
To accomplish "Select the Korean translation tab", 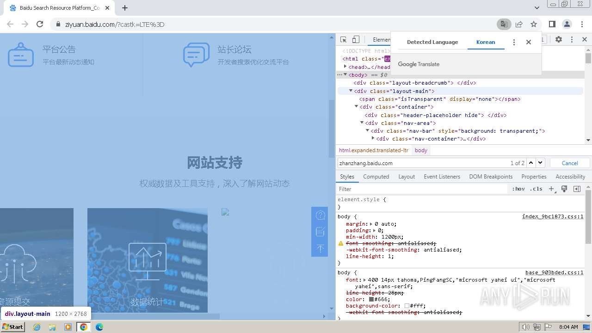I will [x=486, y=42].
